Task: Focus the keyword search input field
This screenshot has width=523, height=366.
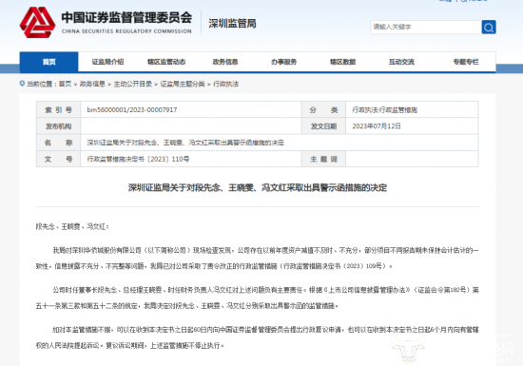Action: [x=426, y=27]
